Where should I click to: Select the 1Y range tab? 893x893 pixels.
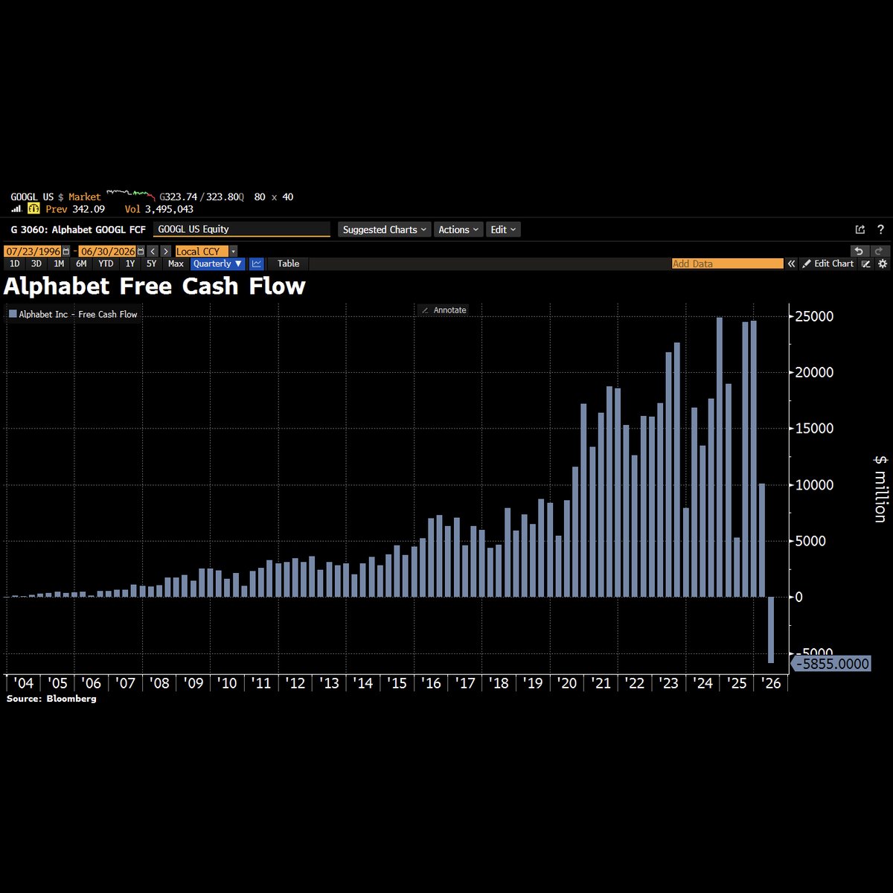(x=130, y=263)
